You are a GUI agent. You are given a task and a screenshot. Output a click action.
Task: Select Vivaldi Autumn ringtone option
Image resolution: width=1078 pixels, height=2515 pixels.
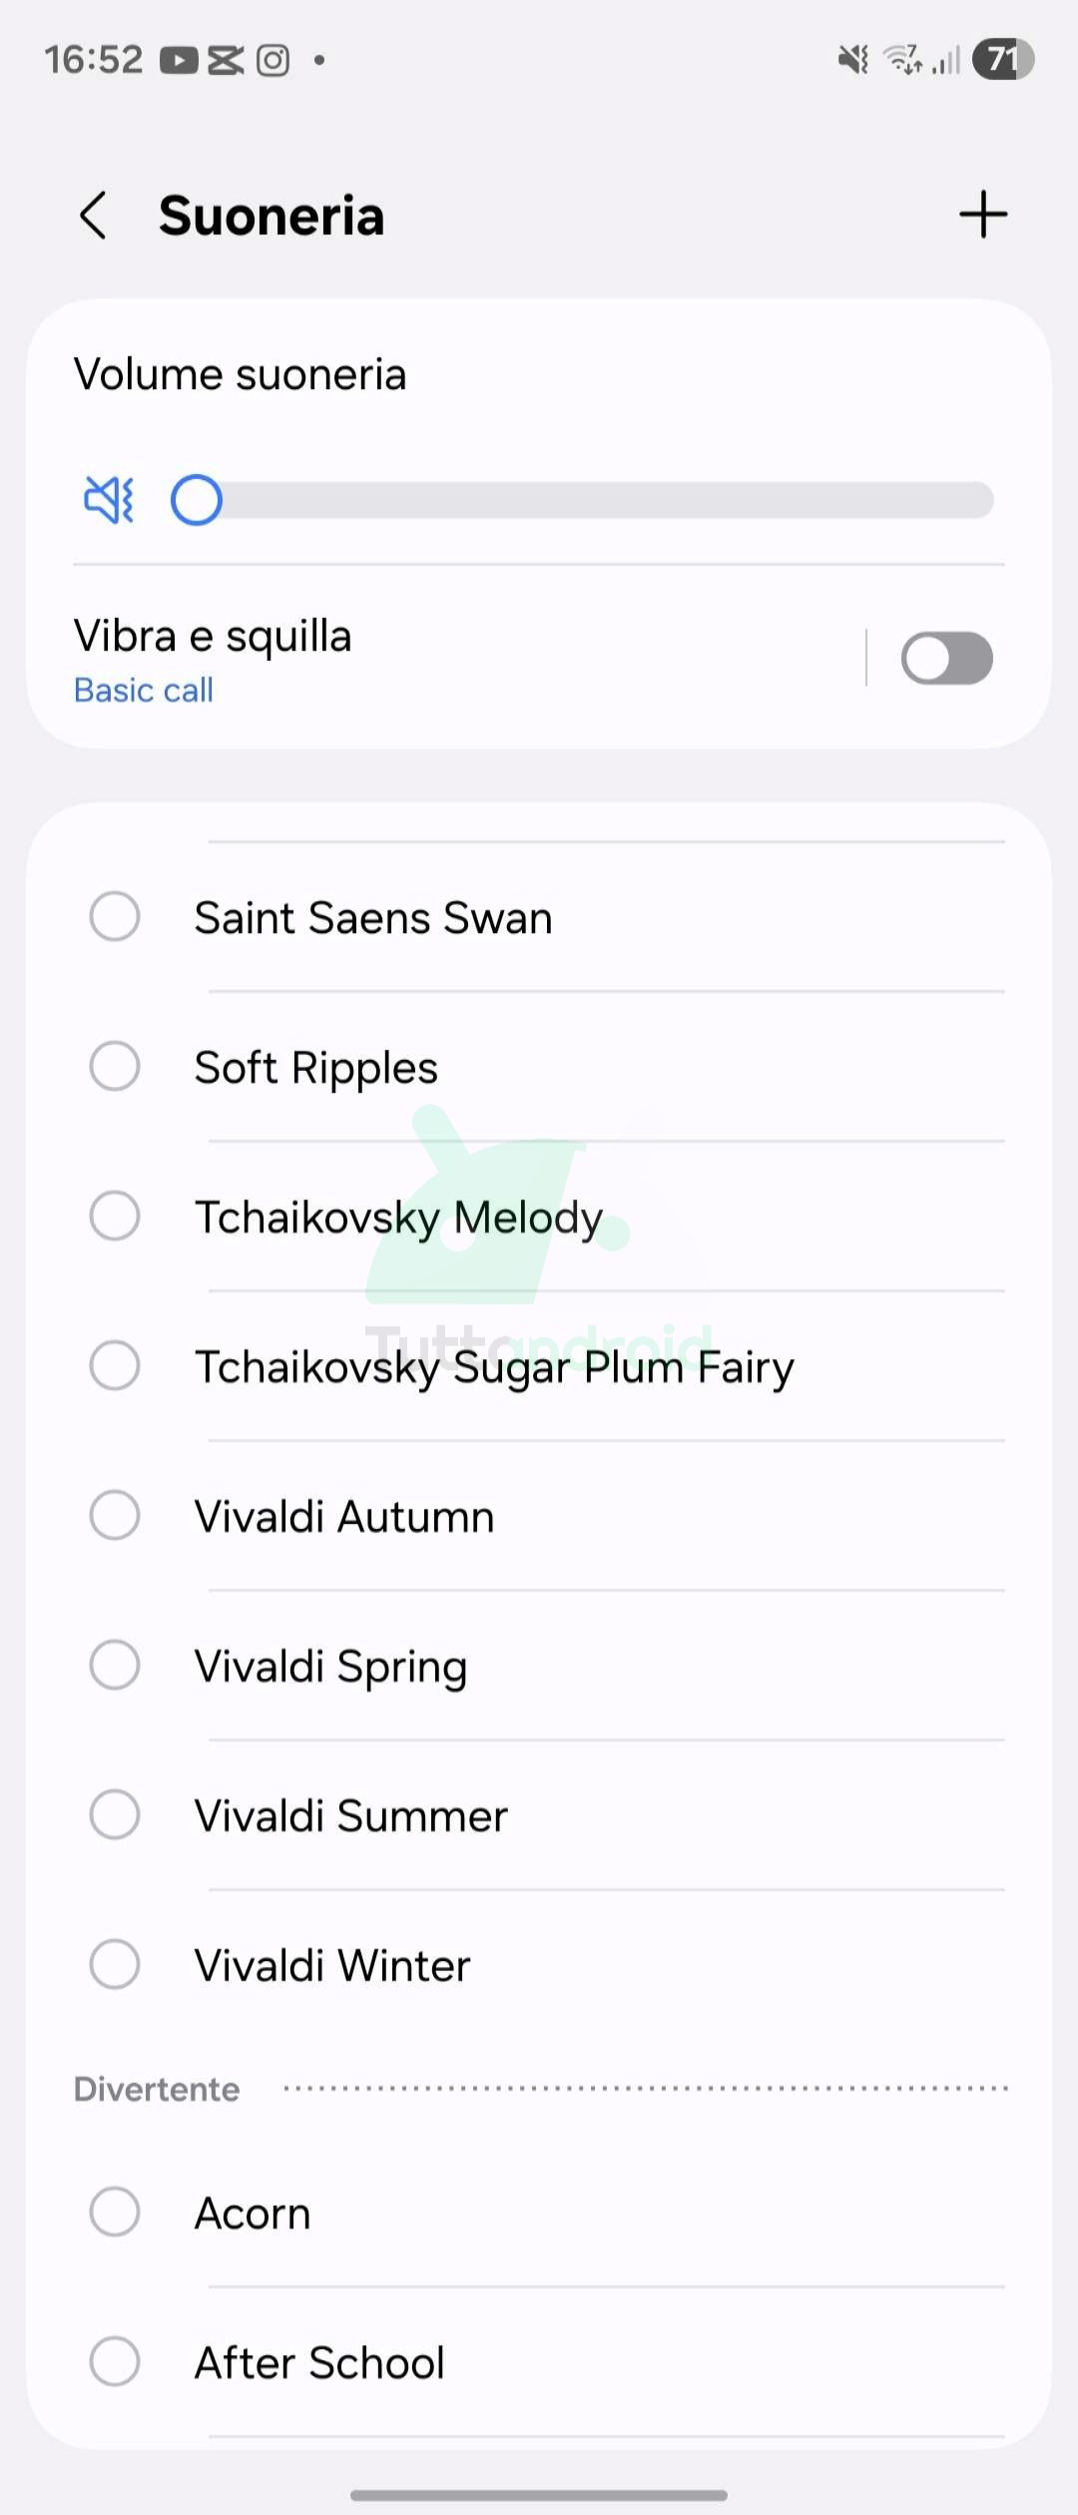point(115,1516)
